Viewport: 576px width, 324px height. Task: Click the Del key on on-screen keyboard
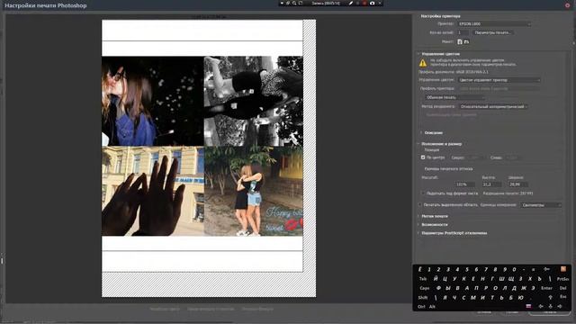point(563,288)
